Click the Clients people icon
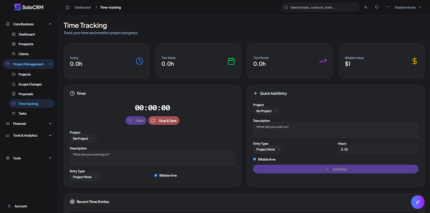The height and width of the screenshot is (213, 430). tap(13, 54)
